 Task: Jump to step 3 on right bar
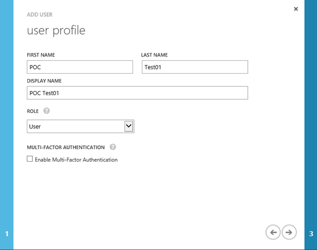point(311,234)
